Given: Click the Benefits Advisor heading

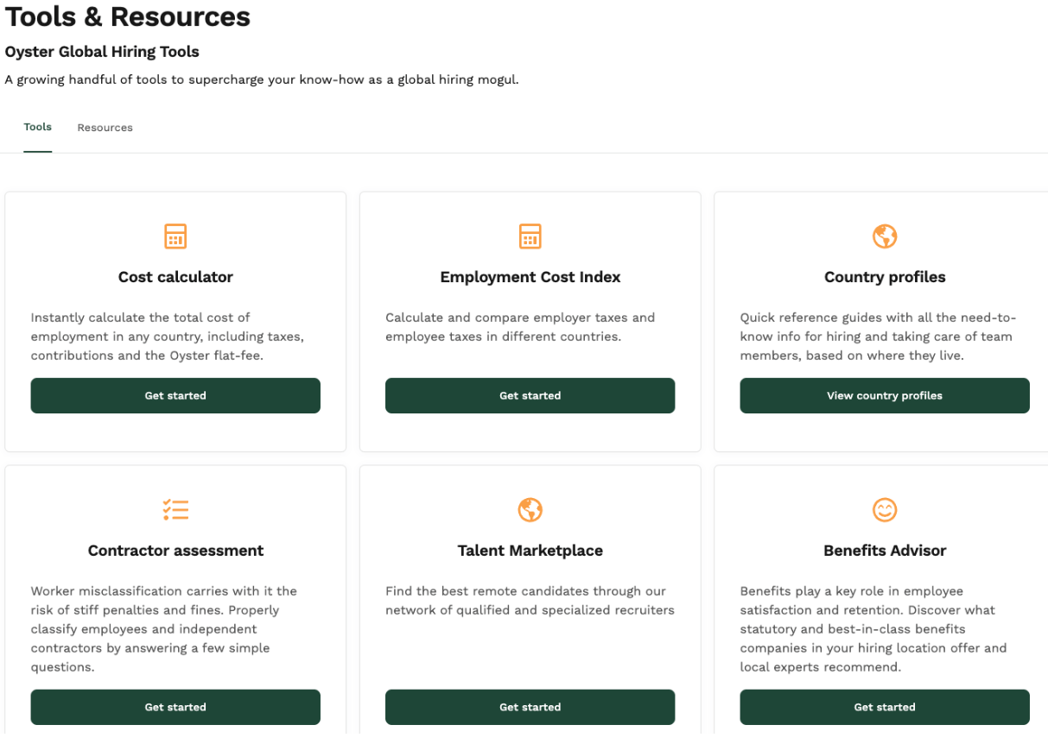Looking at the screenshot, I should click(884, 551).
